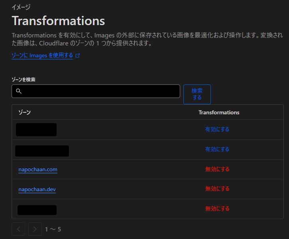Click the ゾーンを検索 label
289x239 pixels.
(x=24, y=80)
